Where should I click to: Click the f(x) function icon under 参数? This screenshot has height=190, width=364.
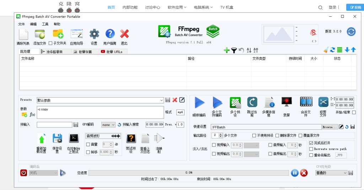coord(32,115)
